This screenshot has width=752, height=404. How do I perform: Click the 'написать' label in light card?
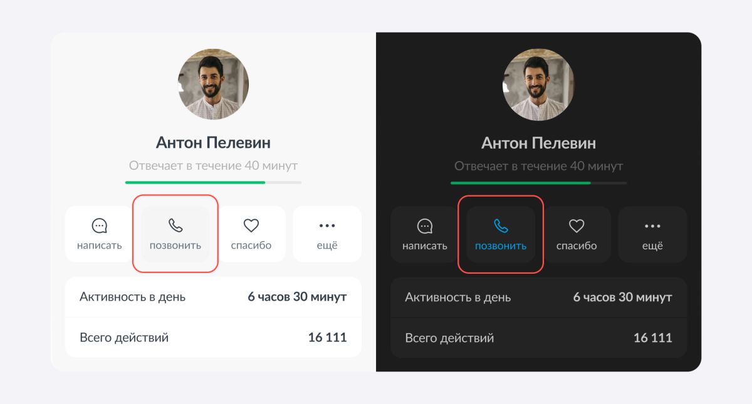coord(100,246)
